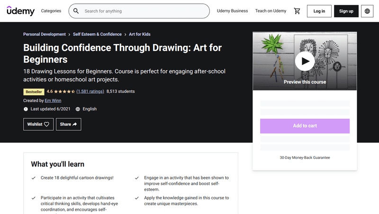Click the What you'll learn heading

pos(57,164)
